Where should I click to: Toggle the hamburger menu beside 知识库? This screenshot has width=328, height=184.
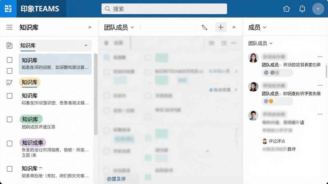(x=9, y=27)
